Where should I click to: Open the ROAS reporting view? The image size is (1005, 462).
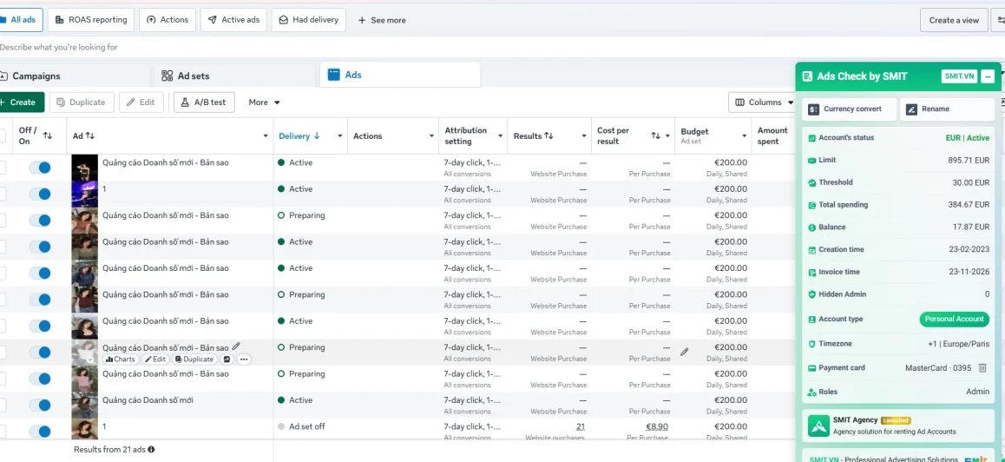coord(92,20)
